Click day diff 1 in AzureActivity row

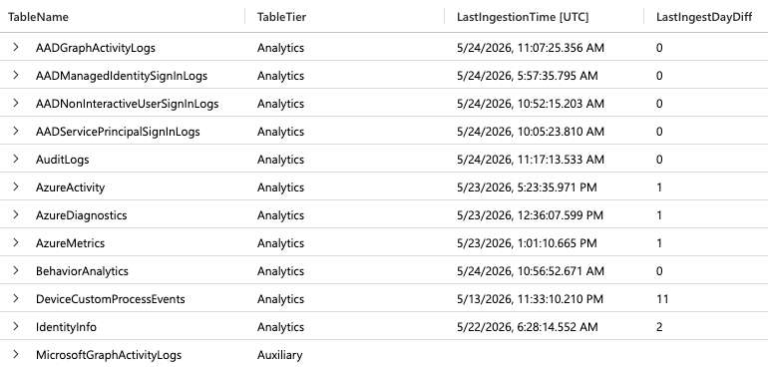point(659,187)
